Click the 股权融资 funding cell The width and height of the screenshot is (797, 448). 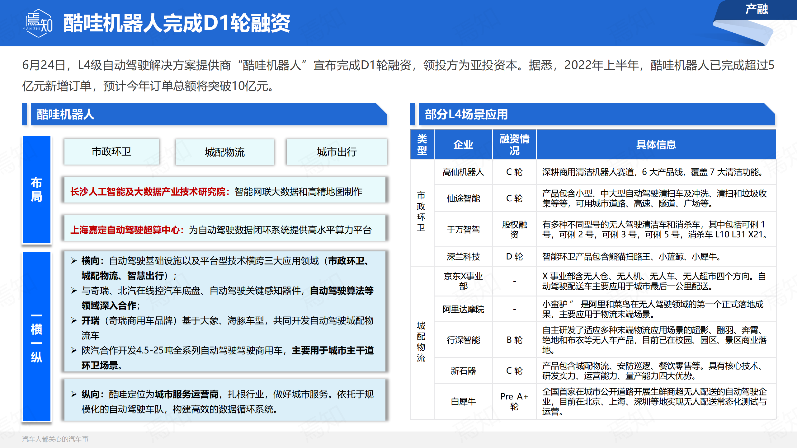point(514,230)
